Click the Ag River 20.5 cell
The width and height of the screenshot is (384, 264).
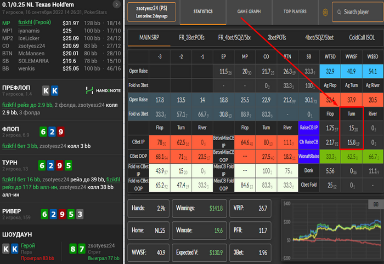[372, 100]
